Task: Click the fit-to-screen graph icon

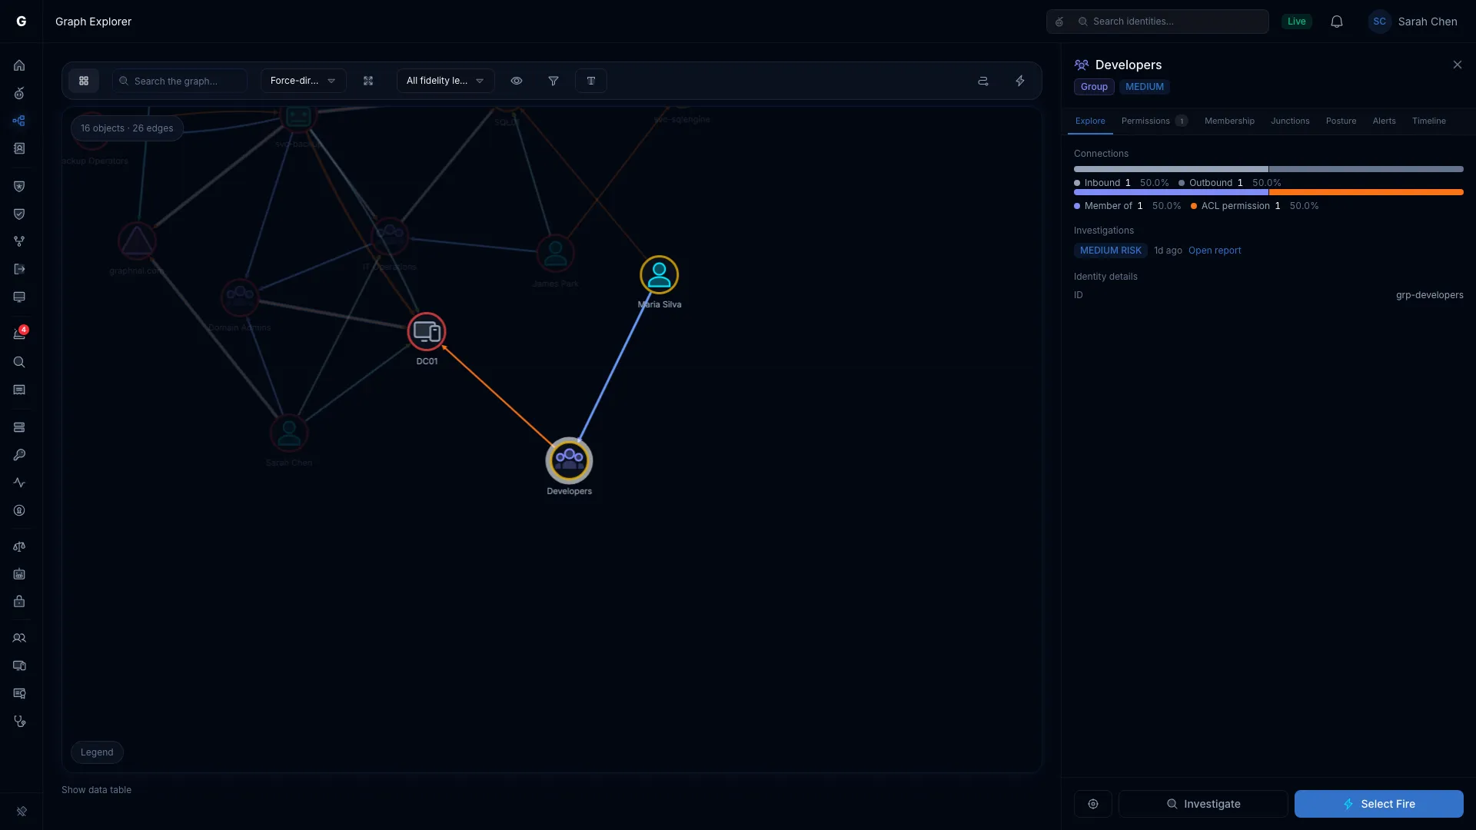Action: (x=368, y=81)
